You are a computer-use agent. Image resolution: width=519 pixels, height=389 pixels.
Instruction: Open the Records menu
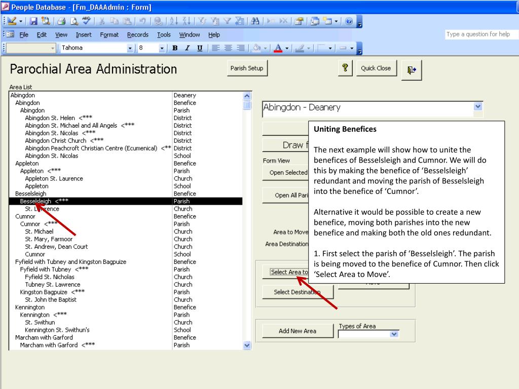[x=138, y=35]
